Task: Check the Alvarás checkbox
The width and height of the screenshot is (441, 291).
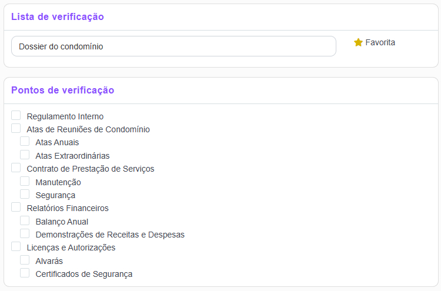Action: pyautogui.click(x=25, y=260)
